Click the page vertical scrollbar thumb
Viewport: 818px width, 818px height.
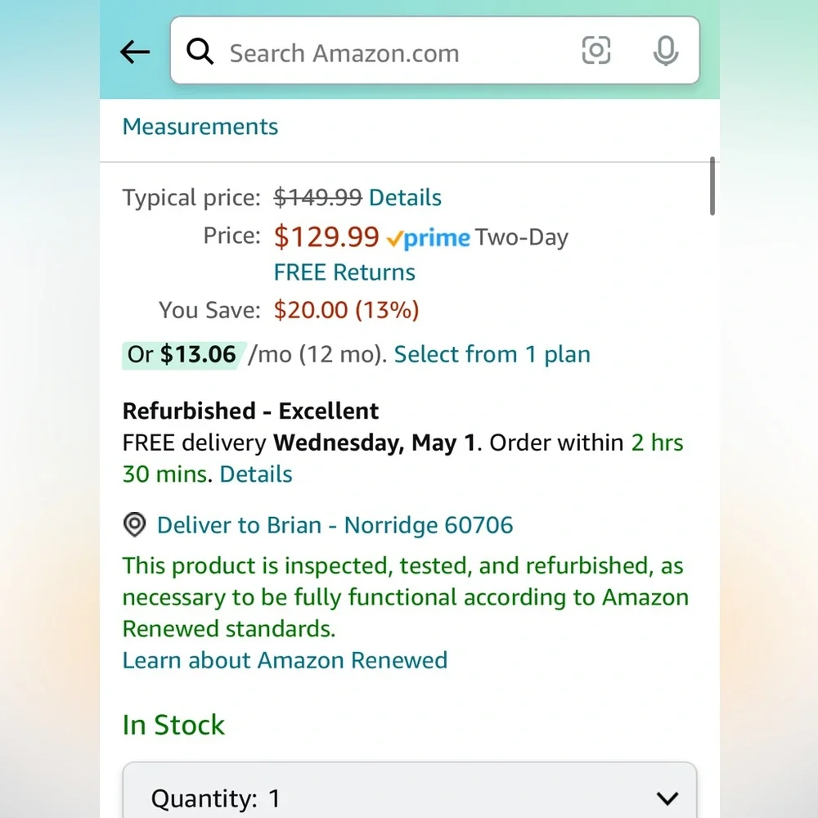point(712,186)
